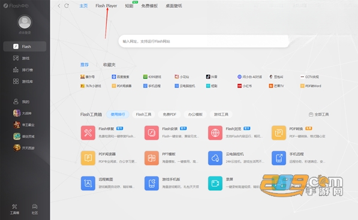Select 使用排行 filter pill
The width and height of the screenshot is (358, 220).
[x=118, y=114]
